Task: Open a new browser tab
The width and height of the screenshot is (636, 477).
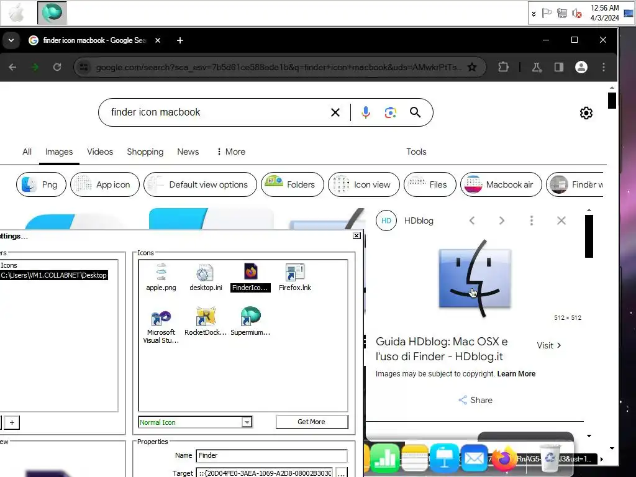Action: tap(180, 40)
